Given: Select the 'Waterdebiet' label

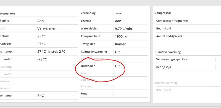Looking at the screenshot, I should point(89,28).
